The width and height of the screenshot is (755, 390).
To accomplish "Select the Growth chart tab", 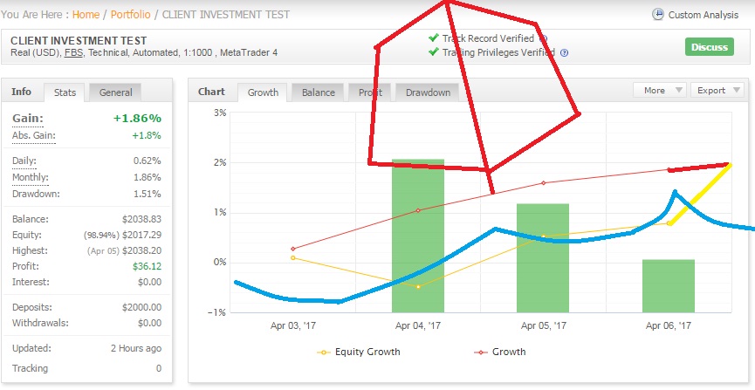I will coord(263,92).
